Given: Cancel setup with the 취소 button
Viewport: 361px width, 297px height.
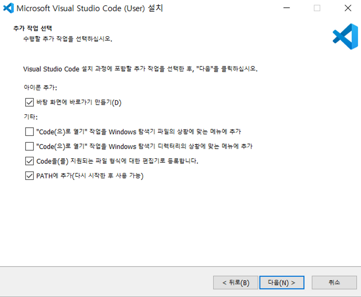Looking at the screenshot, I should point(334,282).
